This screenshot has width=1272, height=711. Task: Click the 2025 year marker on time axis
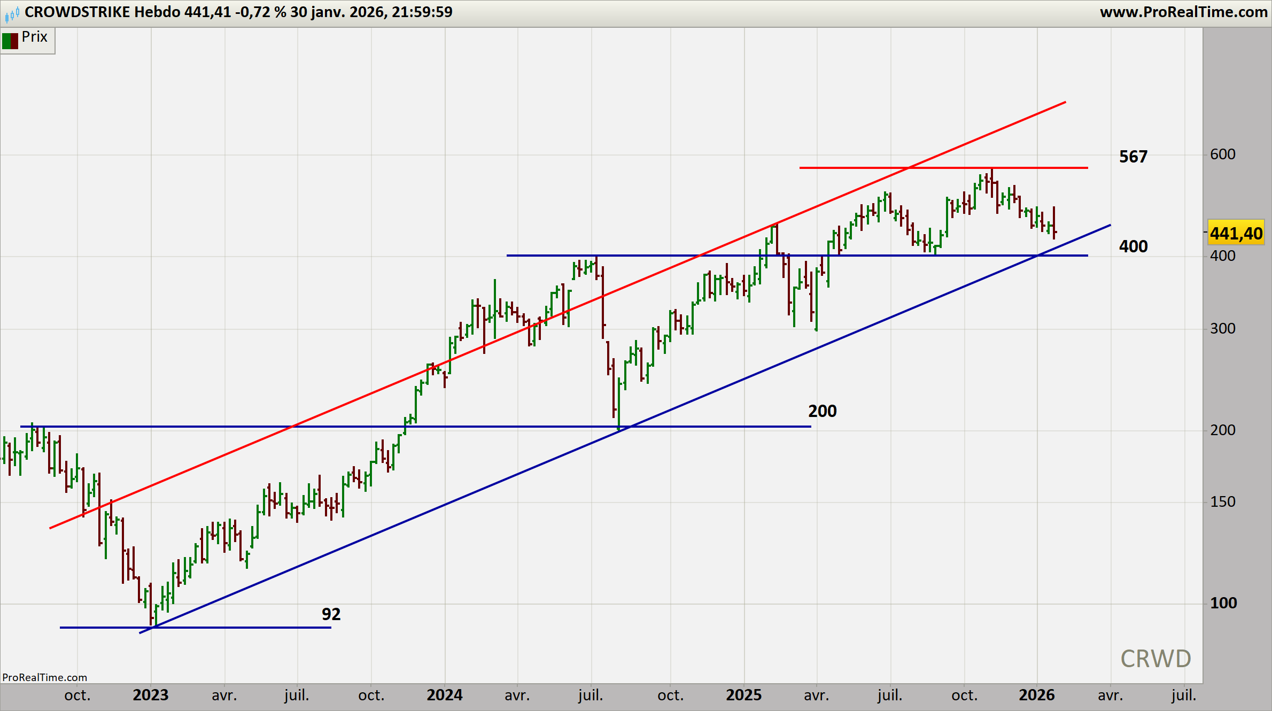coord(743,695)
